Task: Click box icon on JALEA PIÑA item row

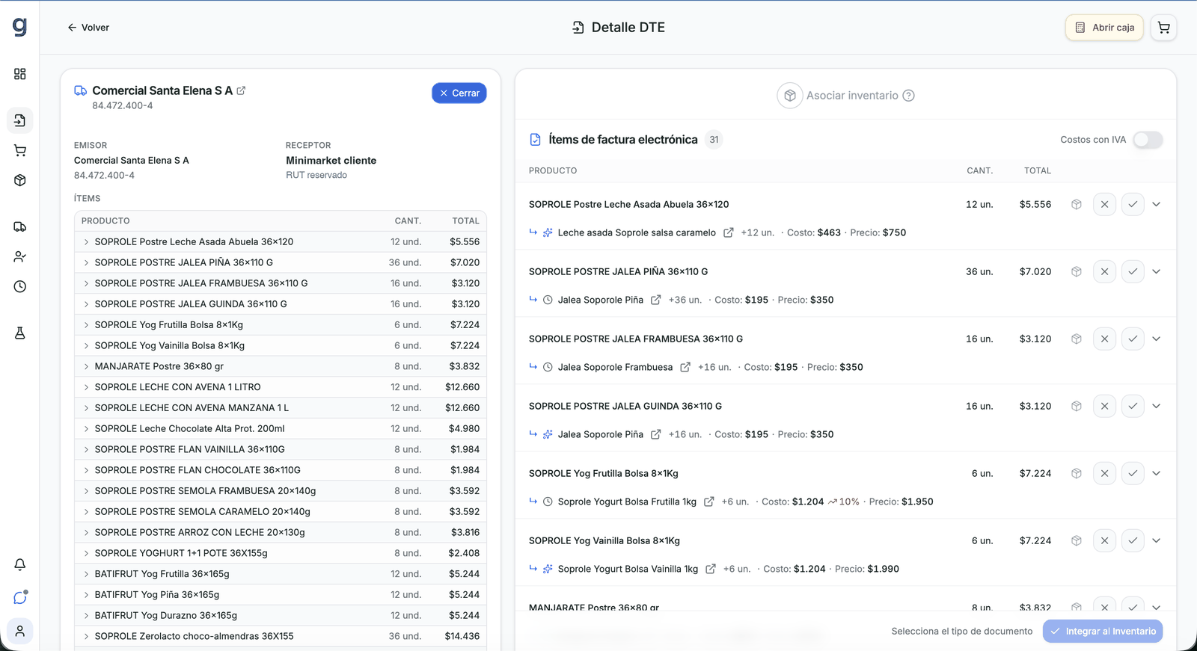Action: click(x=1077, y=271)
